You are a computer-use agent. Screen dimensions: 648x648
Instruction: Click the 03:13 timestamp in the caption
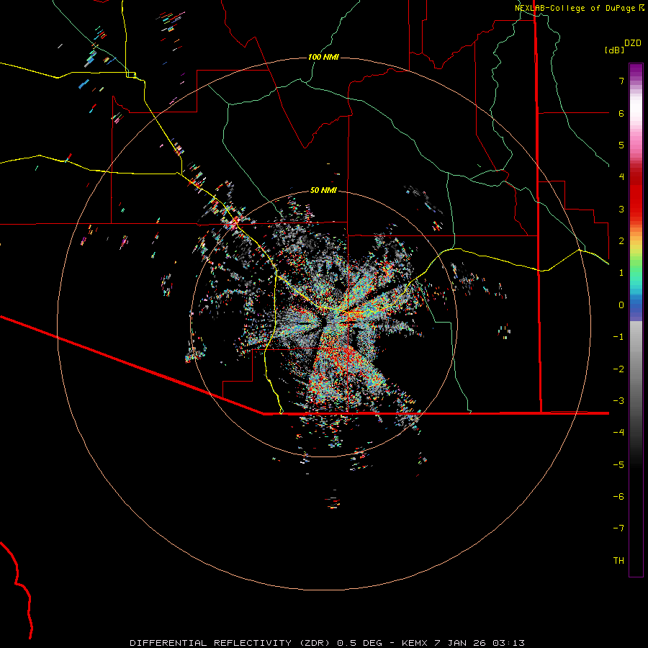point(509,643)
